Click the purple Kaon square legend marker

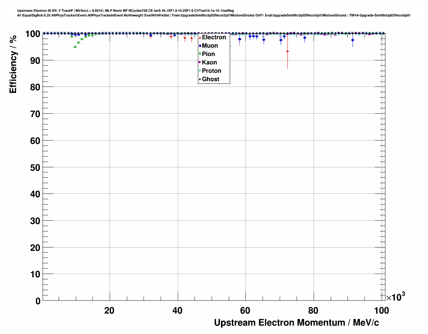(x=200, y=62)
